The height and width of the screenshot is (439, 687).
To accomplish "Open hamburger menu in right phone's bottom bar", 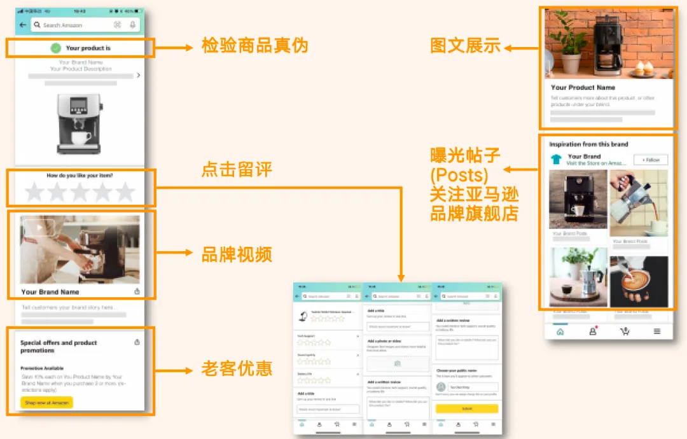I will tap(656, 331).
